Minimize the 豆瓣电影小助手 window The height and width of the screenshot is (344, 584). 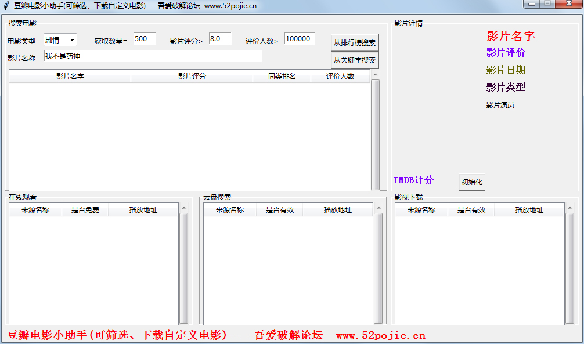[x=531, y=5]
